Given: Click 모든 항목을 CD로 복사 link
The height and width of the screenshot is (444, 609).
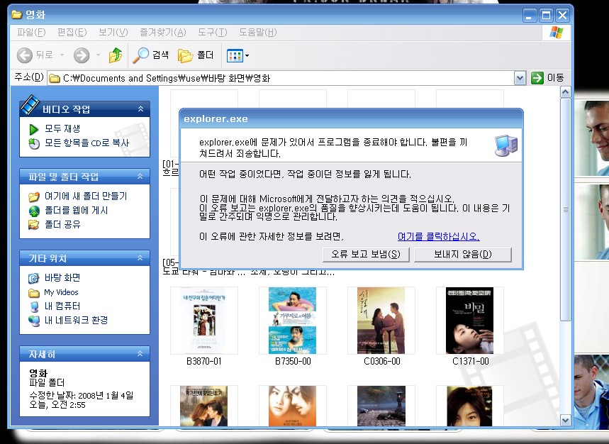Looking at the screenshot, I should click(86, 143).
